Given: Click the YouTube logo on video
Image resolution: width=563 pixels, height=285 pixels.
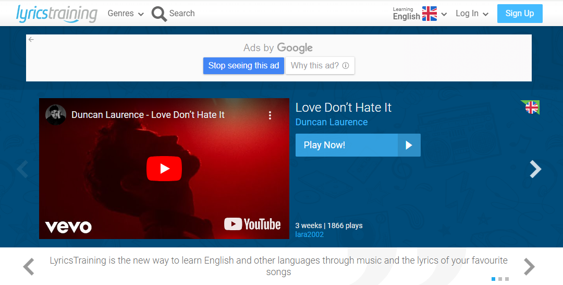Looking at the screenshot, I should point(252,224).
